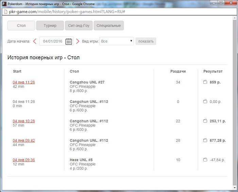Screen dimensions: 238x192
Task: Click wallet icon next to 253,11 р.
Action: coord(205,121)
